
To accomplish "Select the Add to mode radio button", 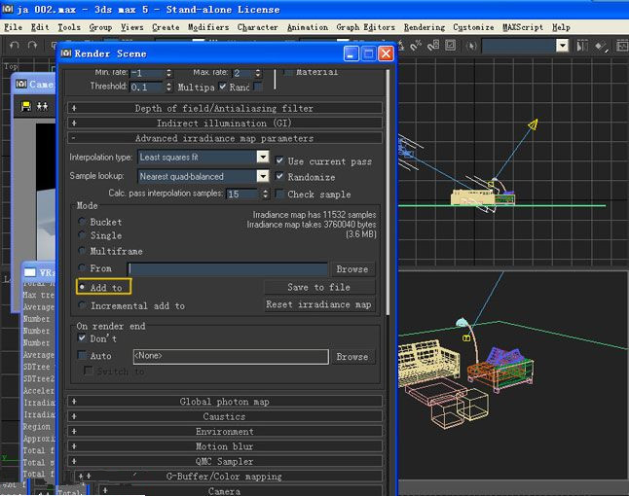I will click(82, 287).
